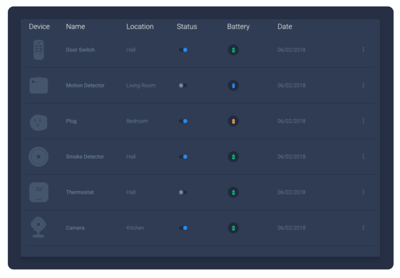
Task: Click the Living Room location text
Action: pyautogui.click(x=141, y=85)
